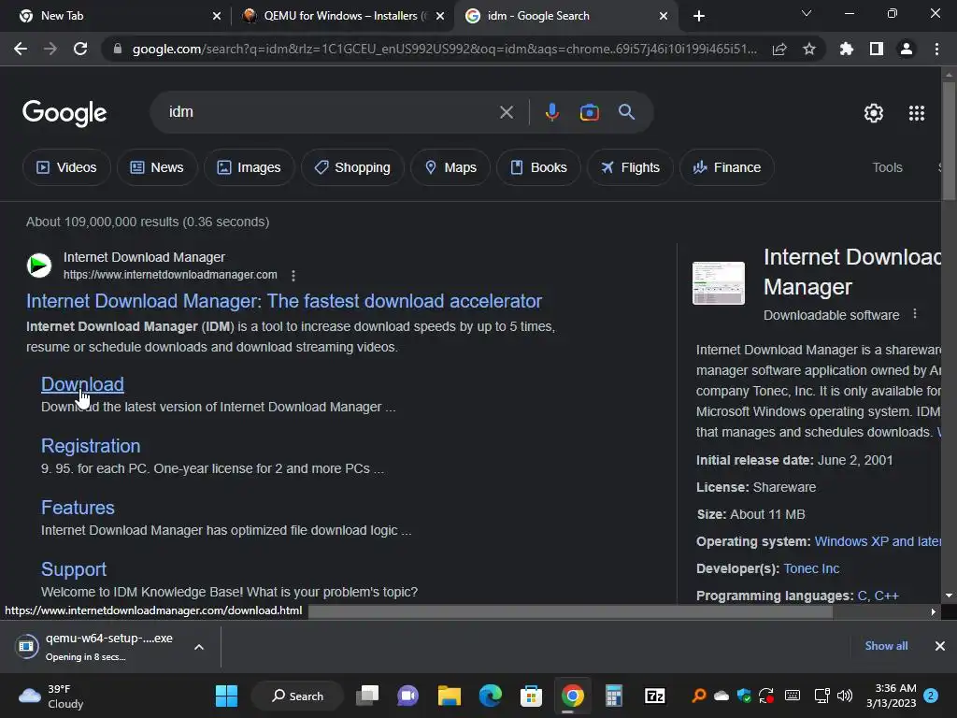Open the Windows Start menu
The width and height of the screenshot is (957, 718).
(226, 696)
